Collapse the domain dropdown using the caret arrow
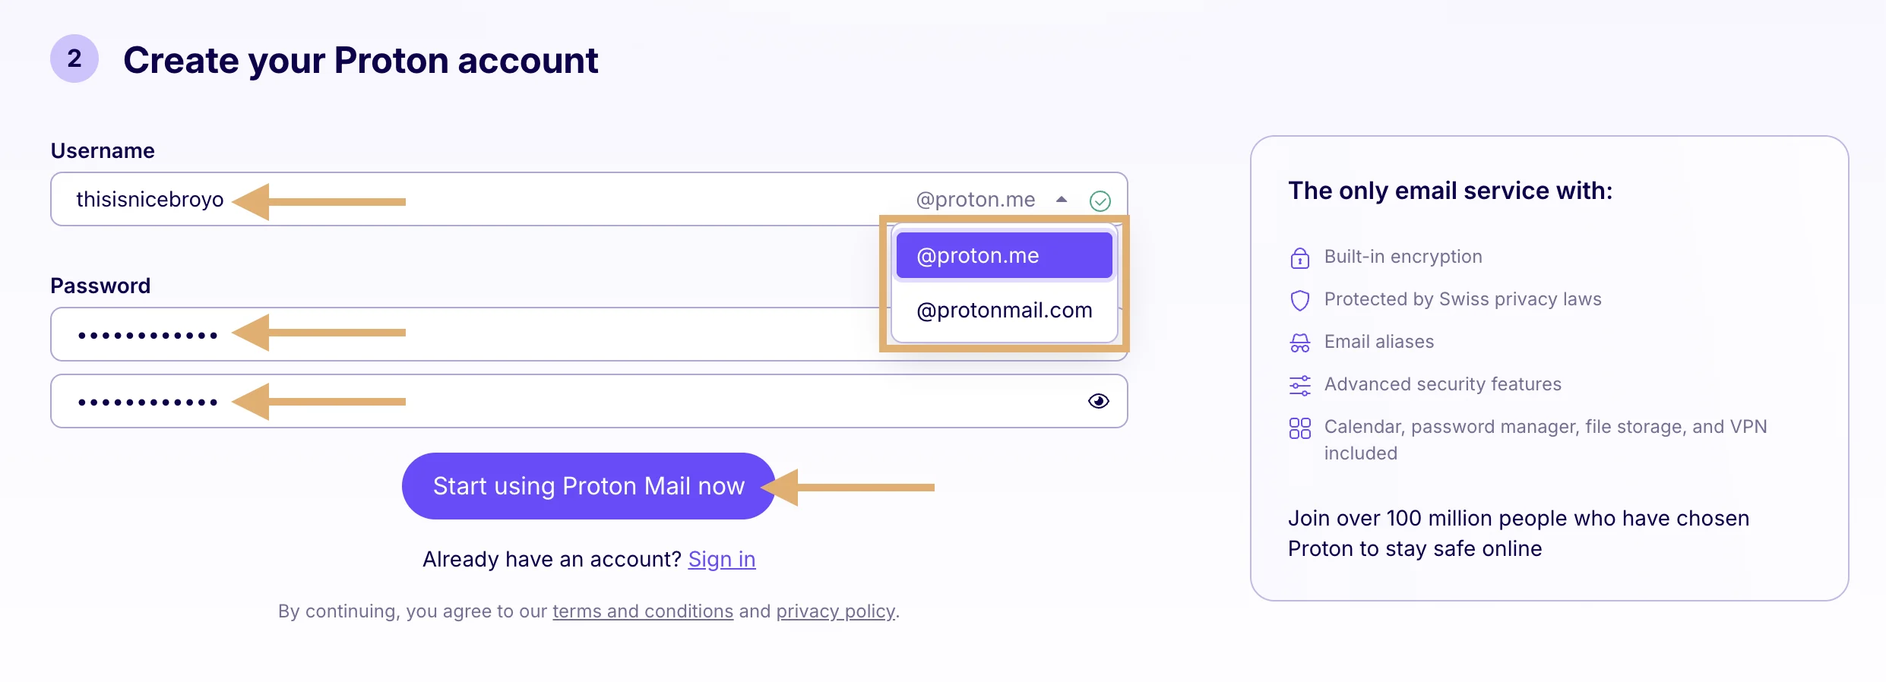This screenshot has height=682, width=1886. pos(1062,200)
